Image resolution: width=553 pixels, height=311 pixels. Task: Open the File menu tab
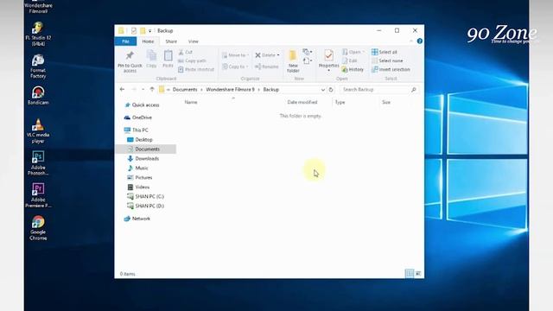(125, 41)
